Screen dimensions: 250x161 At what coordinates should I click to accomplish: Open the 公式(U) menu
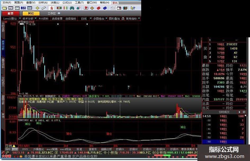click(67, 3)
